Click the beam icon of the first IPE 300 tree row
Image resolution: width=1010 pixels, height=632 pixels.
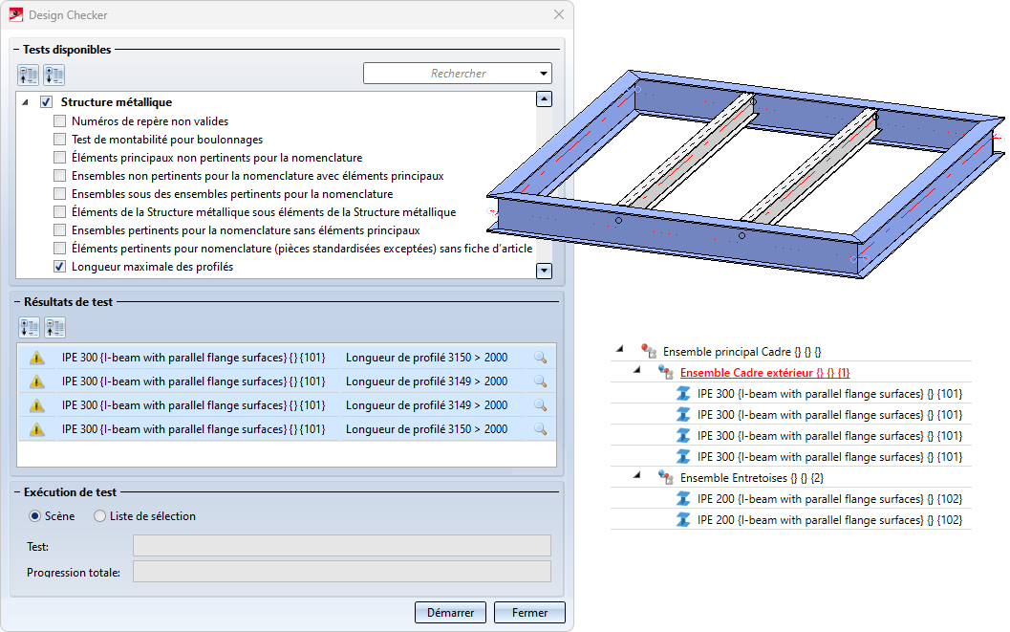683,394
